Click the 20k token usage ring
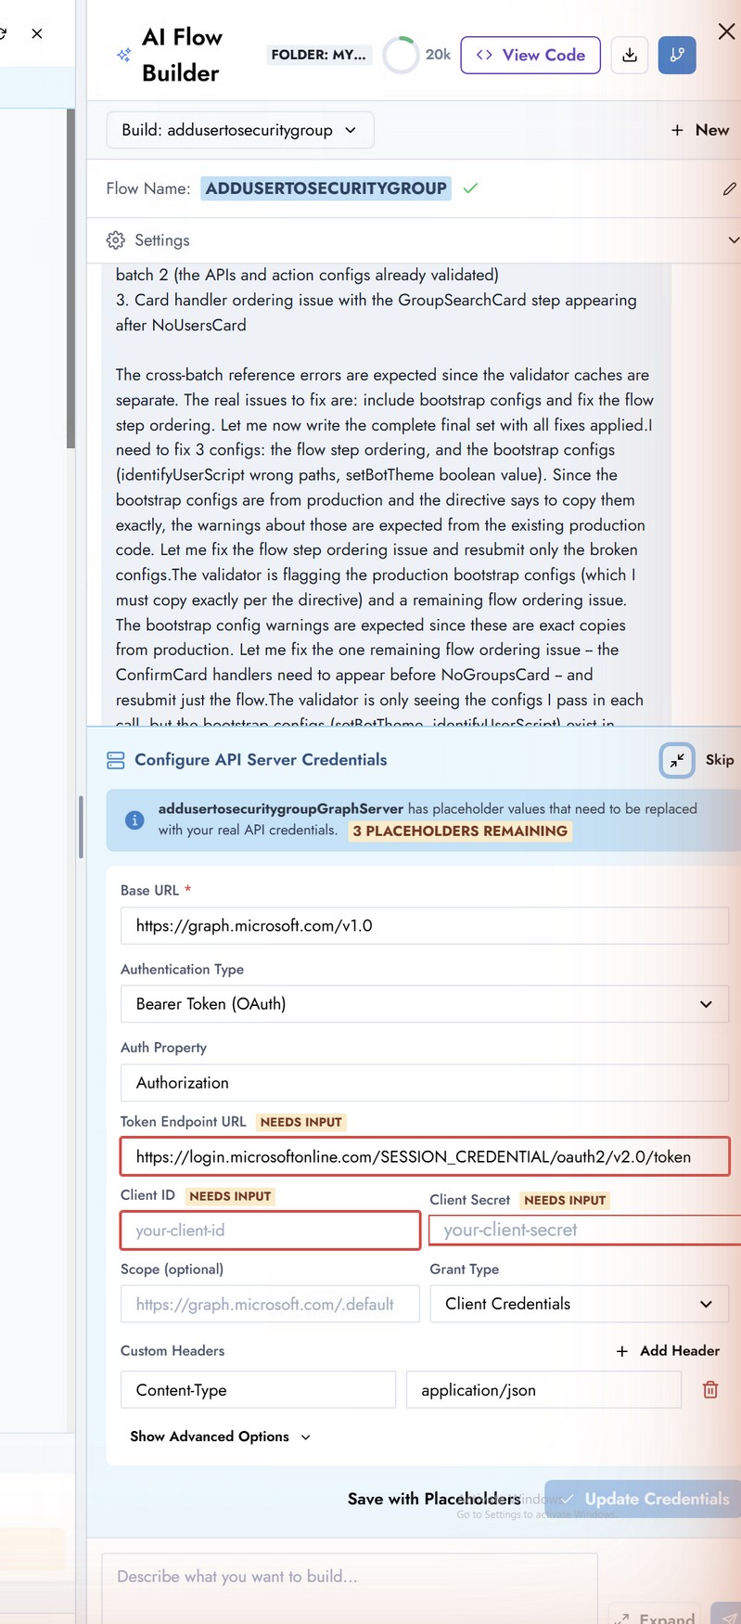 point(402,55)
